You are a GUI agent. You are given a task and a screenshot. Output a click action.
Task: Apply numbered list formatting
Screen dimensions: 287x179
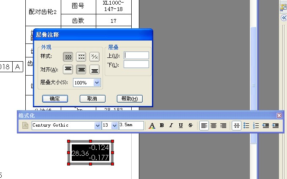pyautogui.click(x=256, y=125)
